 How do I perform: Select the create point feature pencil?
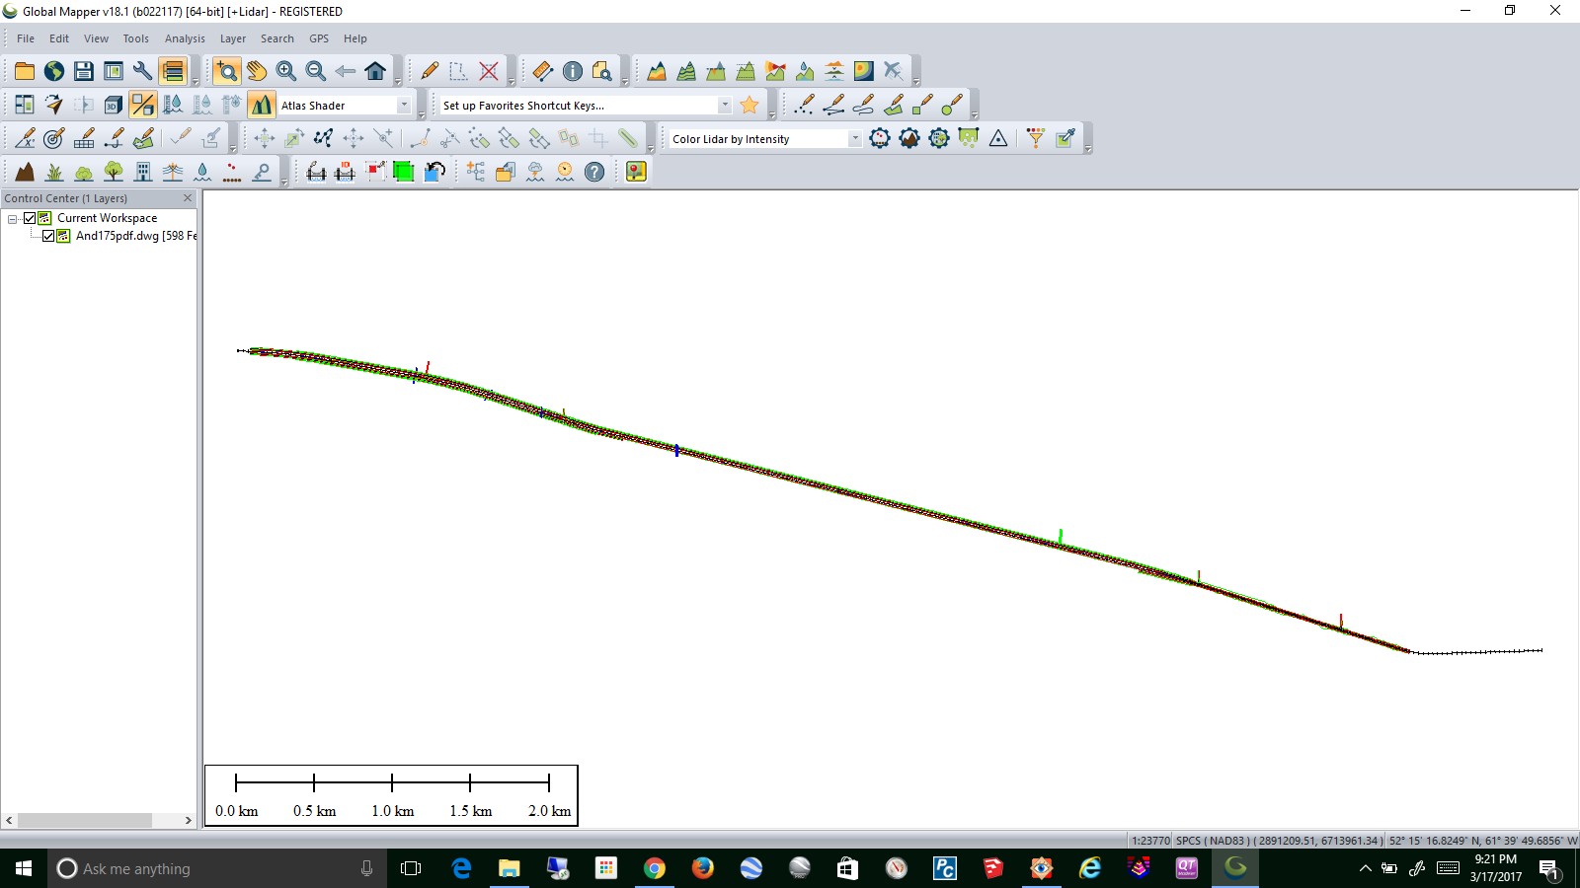pyautogui.click(x=805, y=105)
